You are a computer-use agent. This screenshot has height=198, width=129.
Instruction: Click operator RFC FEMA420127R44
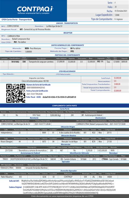pyautogui.click(x=7, y=168)
